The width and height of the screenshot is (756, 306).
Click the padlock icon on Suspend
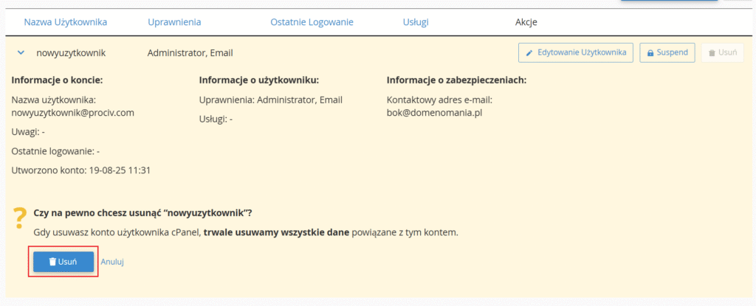pyautogui.click(x=650, y=53)
